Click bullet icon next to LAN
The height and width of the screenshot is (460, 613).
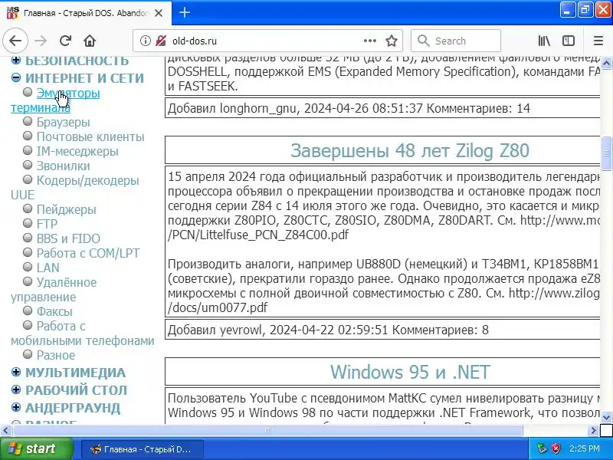click(28, 267)
